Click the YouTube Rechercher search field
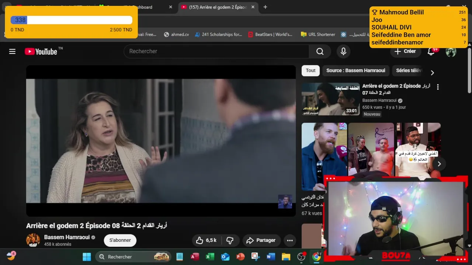 (x=216, y=52)
